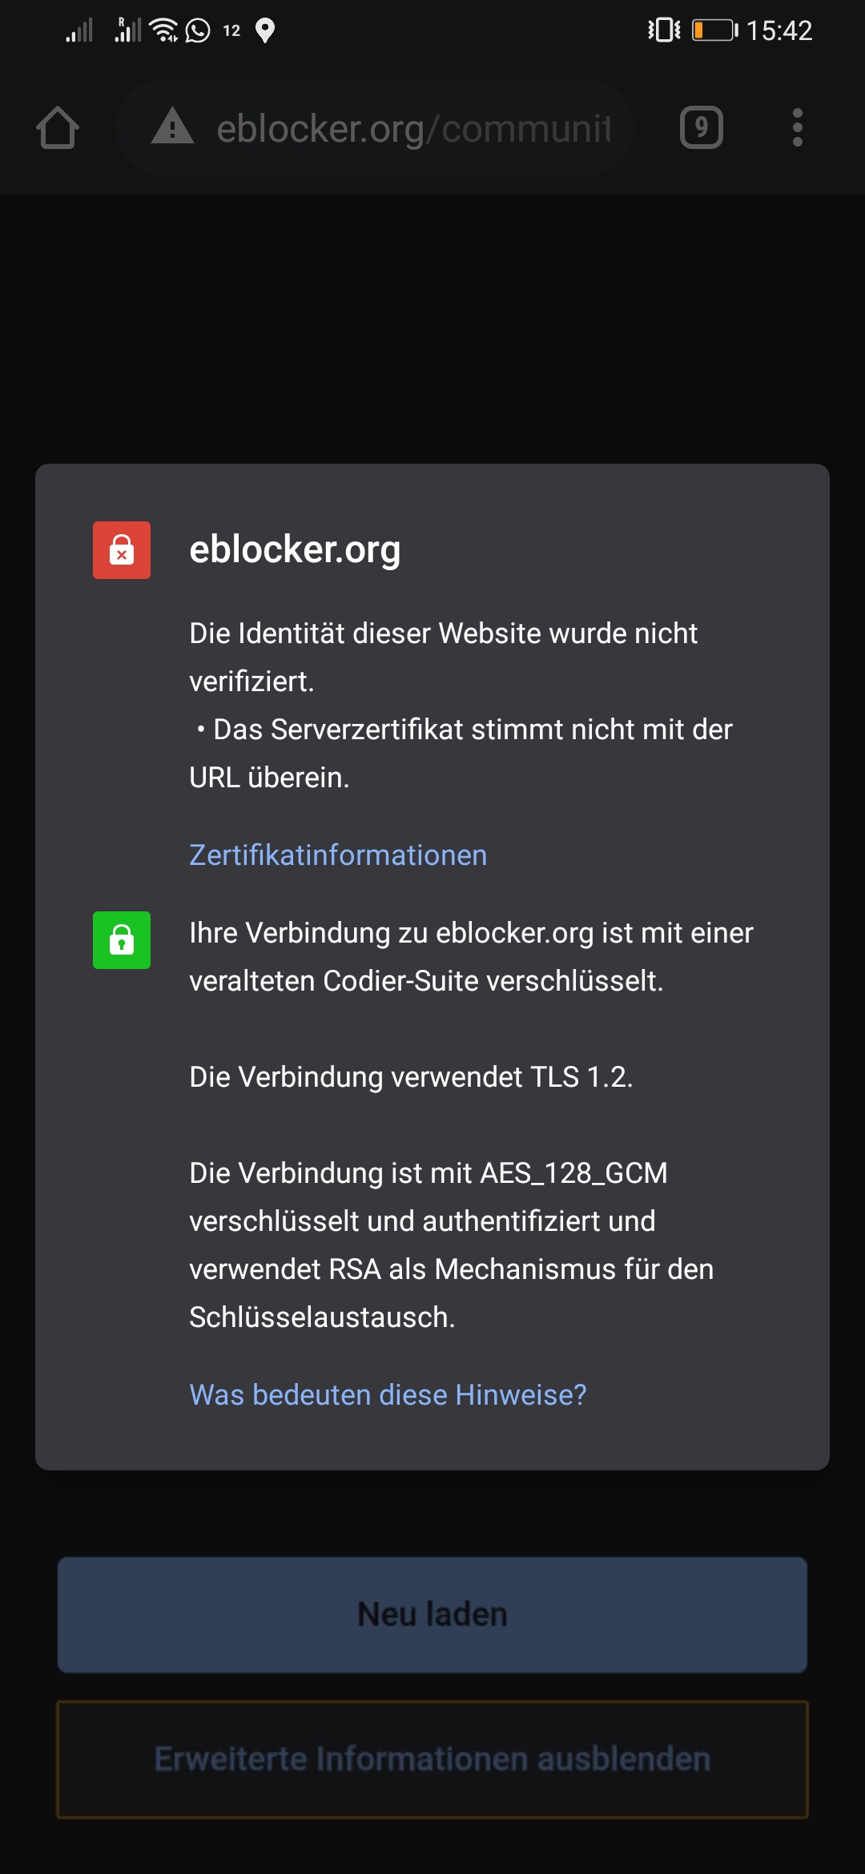This screenshot has height=1874, width=865.
Task: Tap the Wi-Fi status icon
Action: pos(164,30)
